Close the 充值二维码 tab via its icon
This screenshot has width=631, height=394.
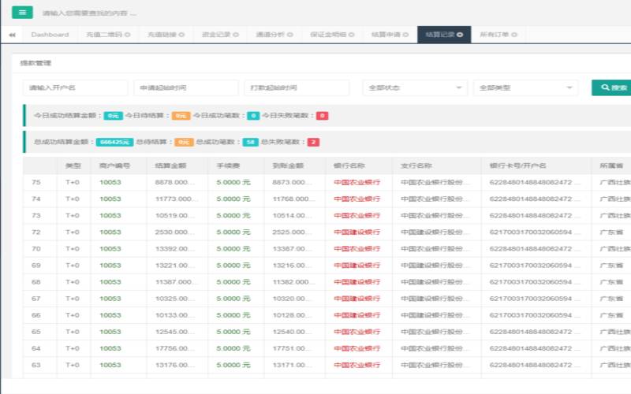(128, 35)
